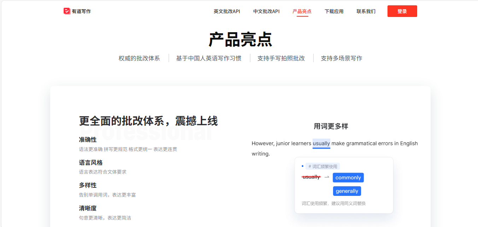Select the 语言风格 feature heading
Image resolution: width=478 pixels, height=227 pixels.
pos(91,163)
